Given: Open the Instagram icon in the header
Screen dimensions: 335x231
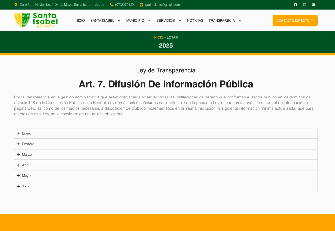Looking at the screenshot, I should pyautogui.click(x=305, y=5).
